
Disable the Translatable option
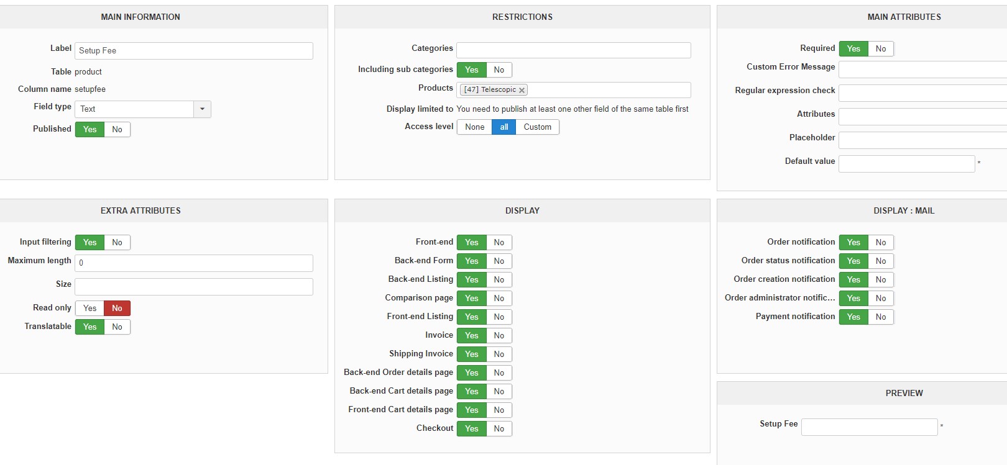117,327
